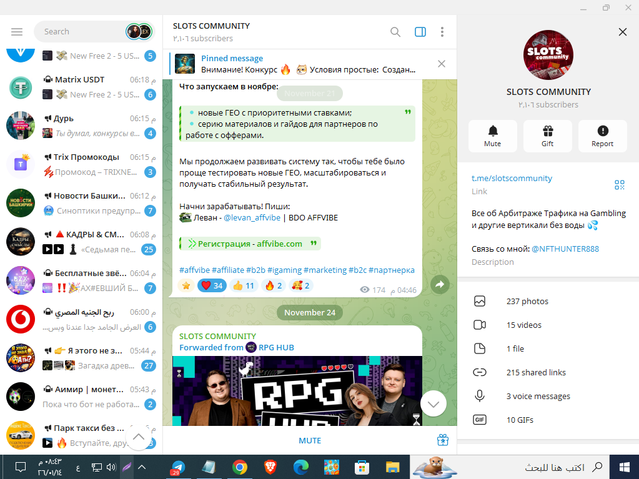This screenshot has width=639, height=479.
Task: Add the star reaction to the post
Action: click(x=186, y=285)
